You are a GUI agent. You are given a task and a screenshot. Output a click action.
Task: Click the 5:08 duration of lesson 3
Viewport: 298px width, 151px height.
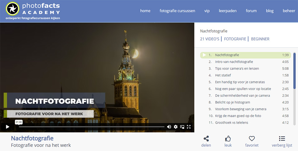tap(285, 68)
